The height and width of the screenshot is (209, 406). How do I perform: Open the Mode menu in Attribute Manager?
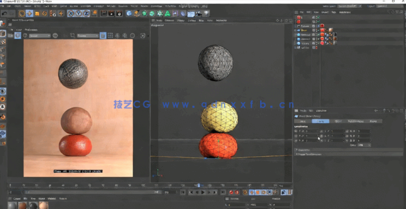click(303, 110)
